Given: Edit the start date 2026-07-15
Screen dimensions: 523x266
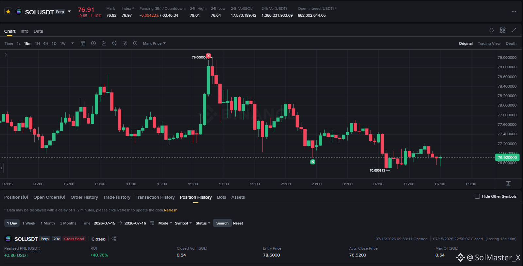Looking at the screenshot, I should [104, 223].
